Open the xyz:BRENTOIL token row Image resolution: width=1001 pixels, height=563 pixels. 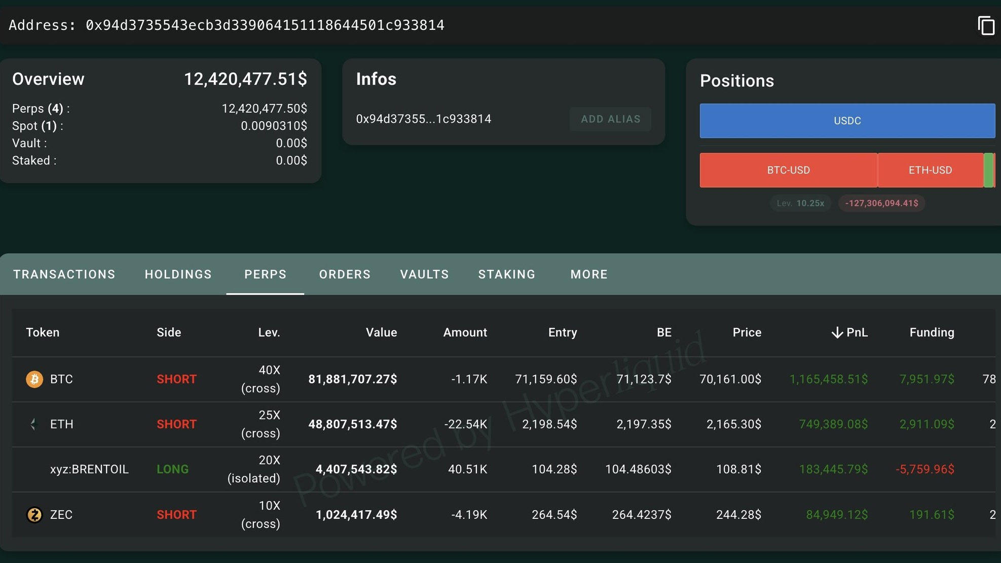pos(89,470)
